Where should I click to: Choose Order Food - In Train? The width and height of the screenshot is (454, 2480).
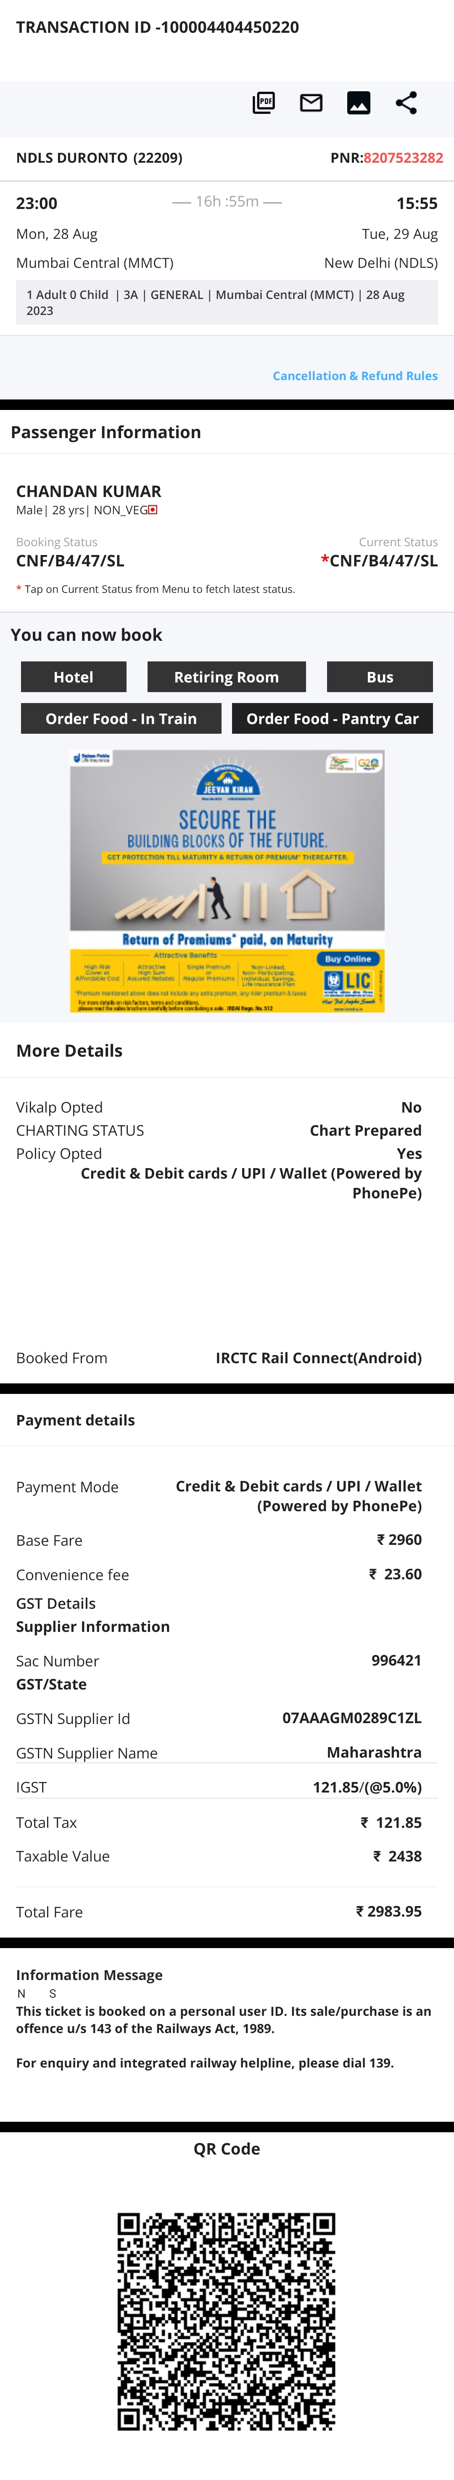pyautogui.click(x=121, y=718)
